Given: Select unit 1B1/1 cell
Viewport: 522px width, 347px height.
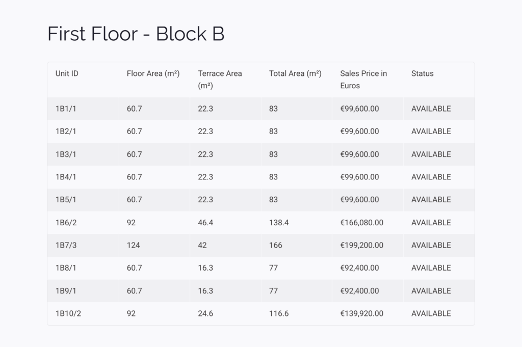Looking at the screenshot, I should pos(66,109).
